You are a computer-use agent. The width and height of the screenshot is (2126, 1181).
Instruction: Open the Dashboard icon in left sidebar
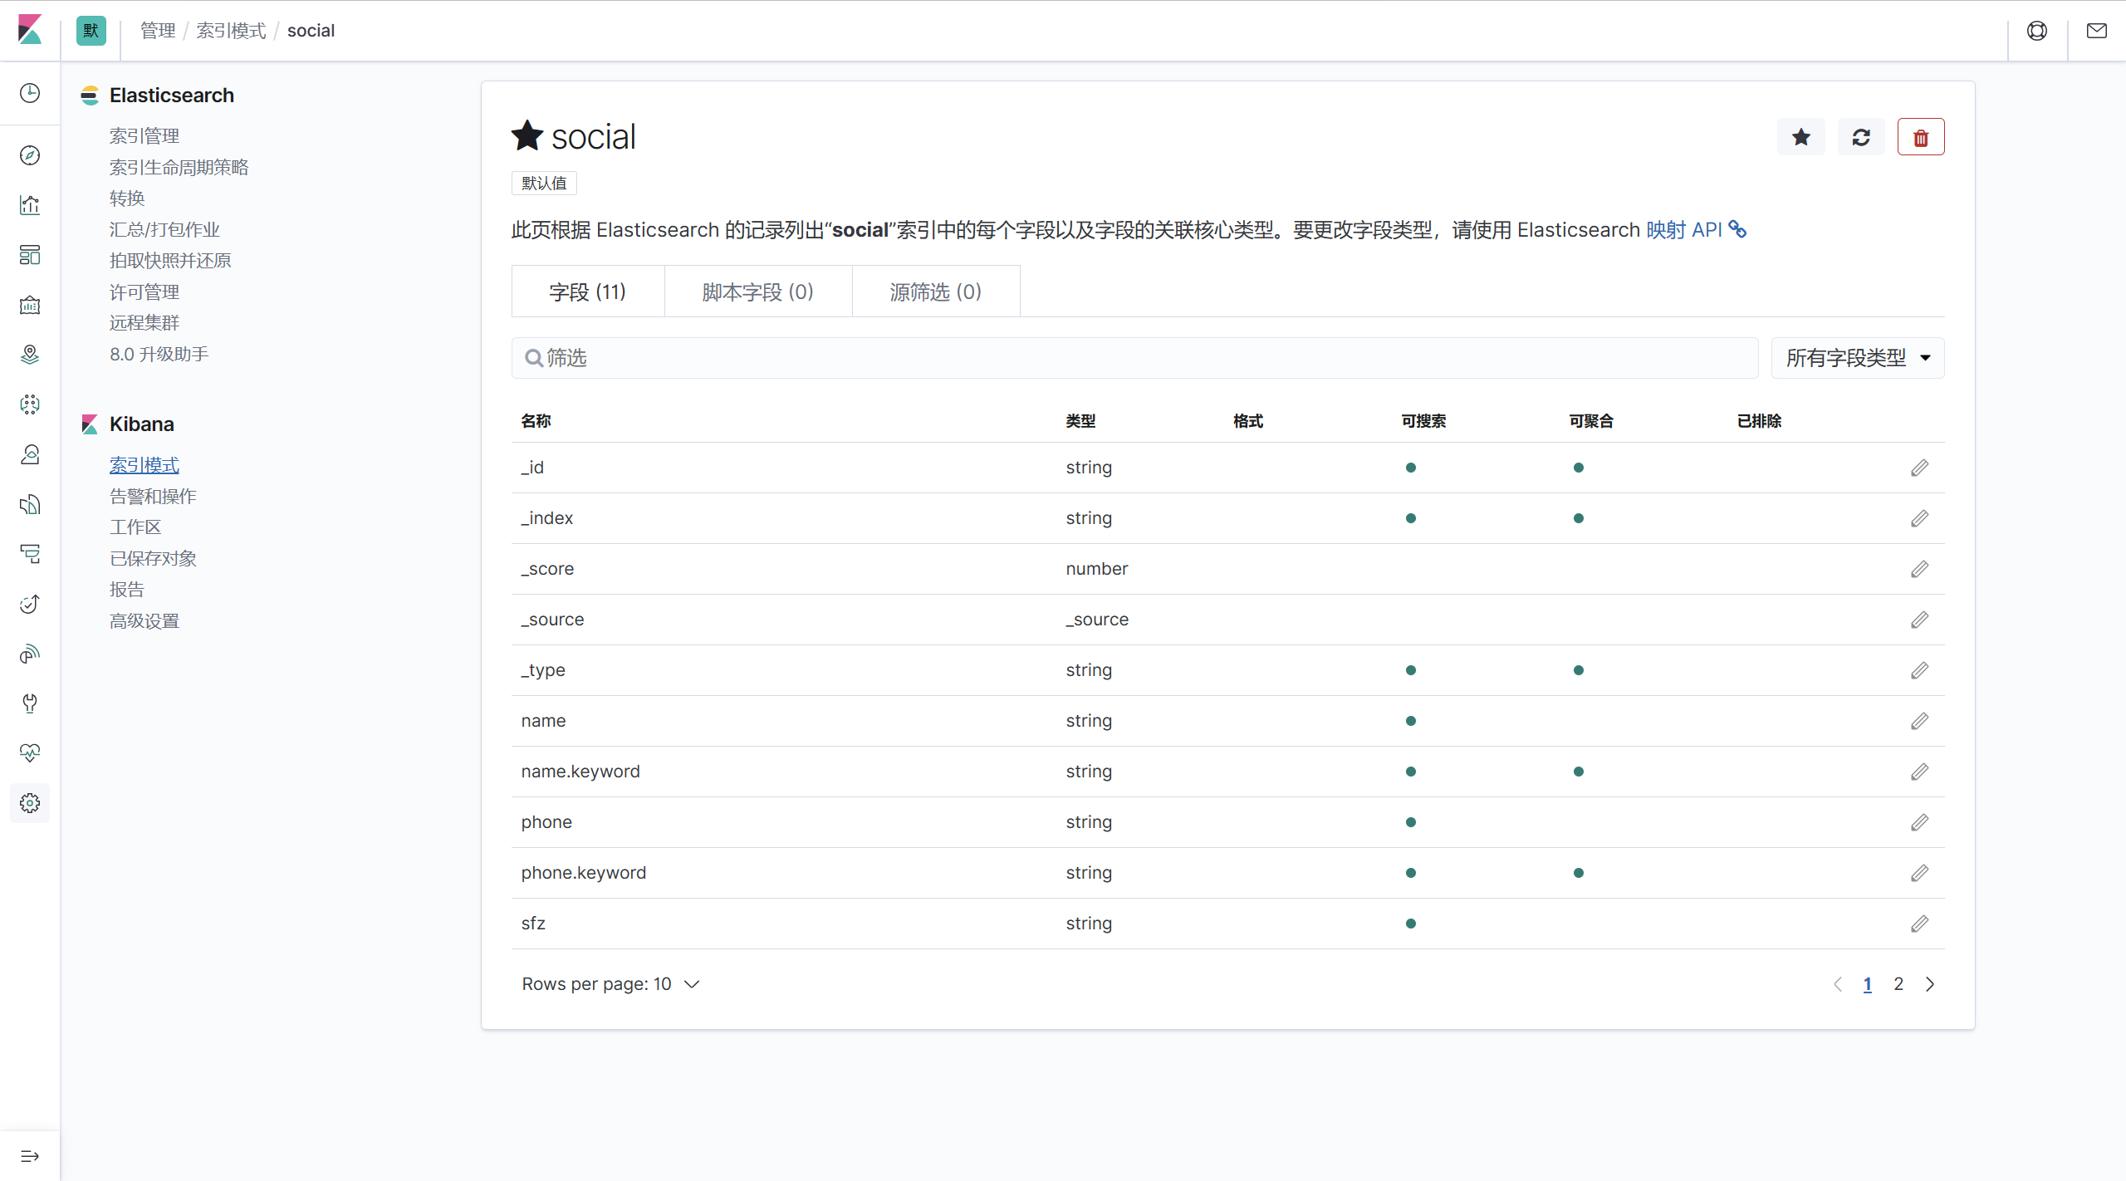tap(30, 255)
